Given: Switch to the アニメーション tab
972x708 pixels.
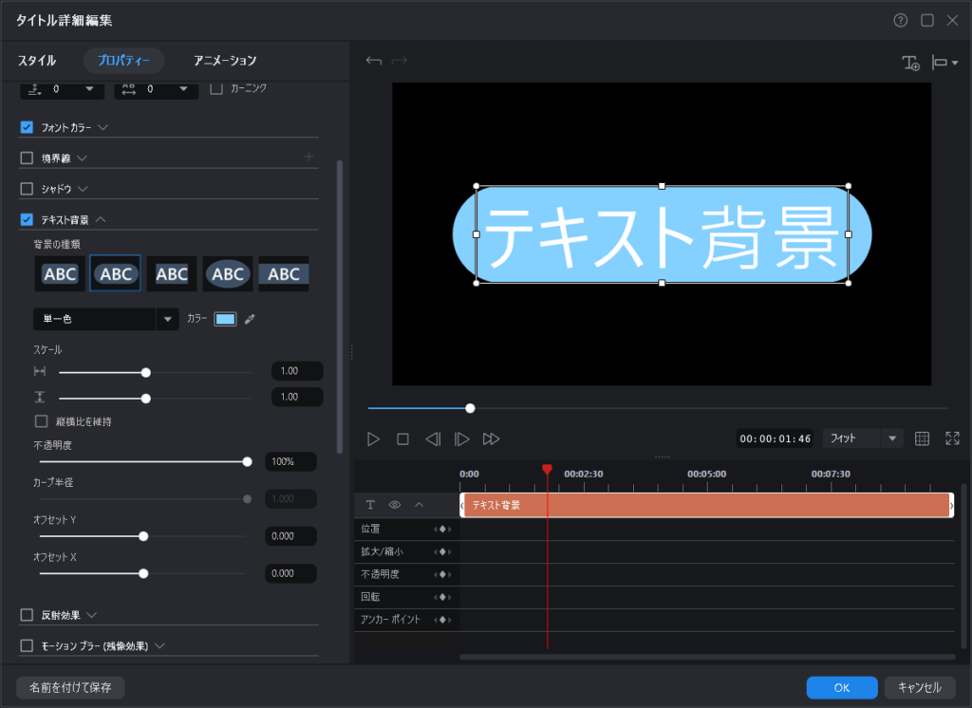Looking at the screenshot, I should pyautogui.click(x=225, y=61).
